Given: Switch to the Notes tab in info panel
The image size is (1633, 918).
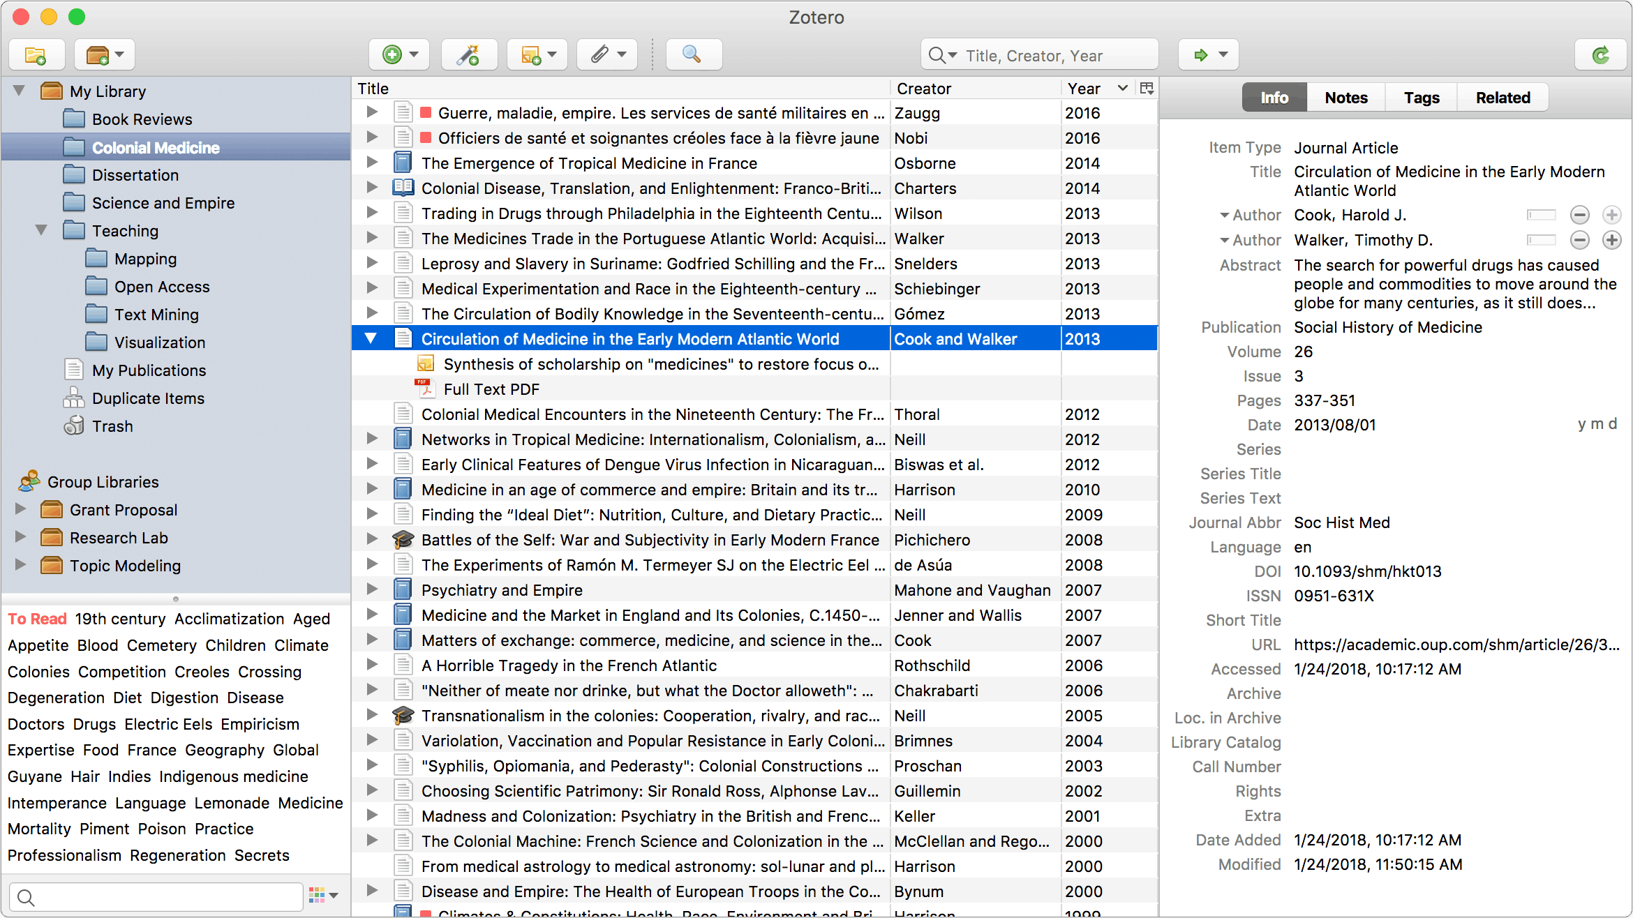Looking at the screenshot, I should pos(1346,98).
